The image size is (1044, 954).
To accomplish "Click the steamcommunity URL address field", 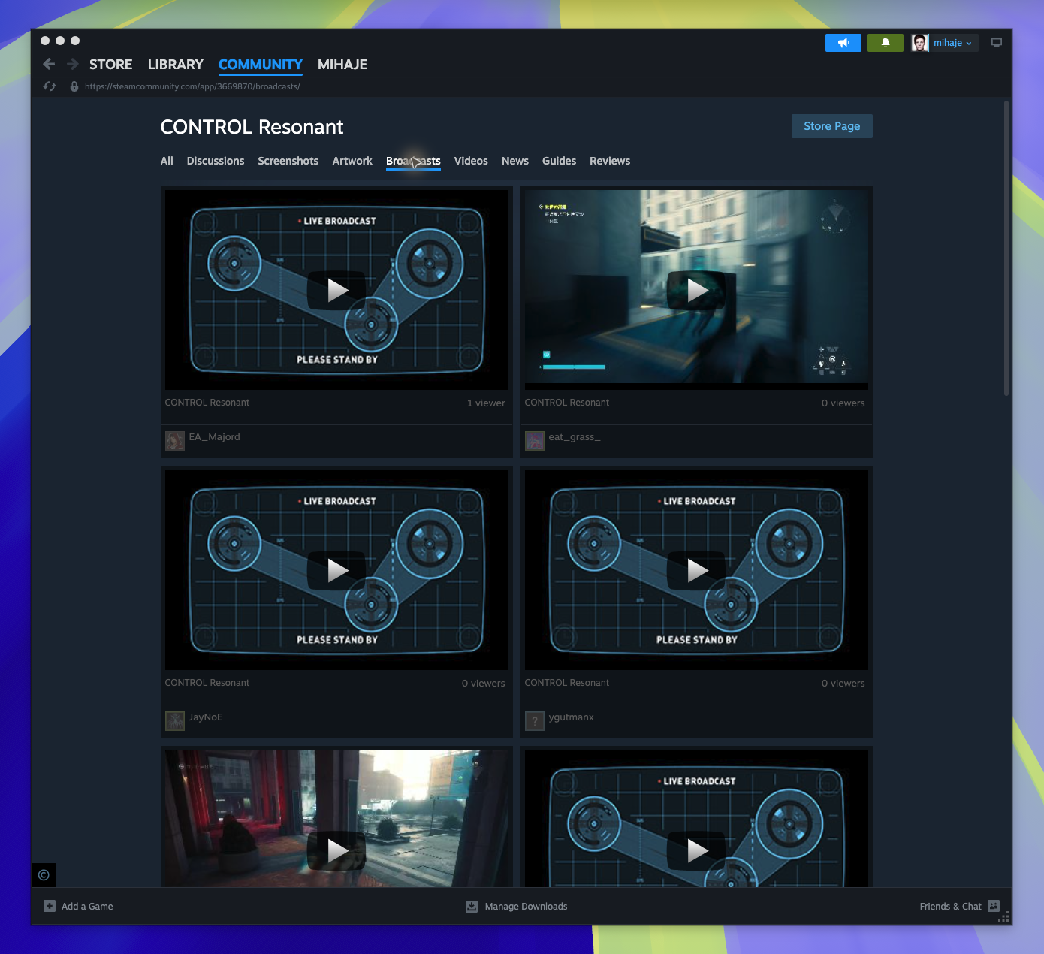I will 192,86.
